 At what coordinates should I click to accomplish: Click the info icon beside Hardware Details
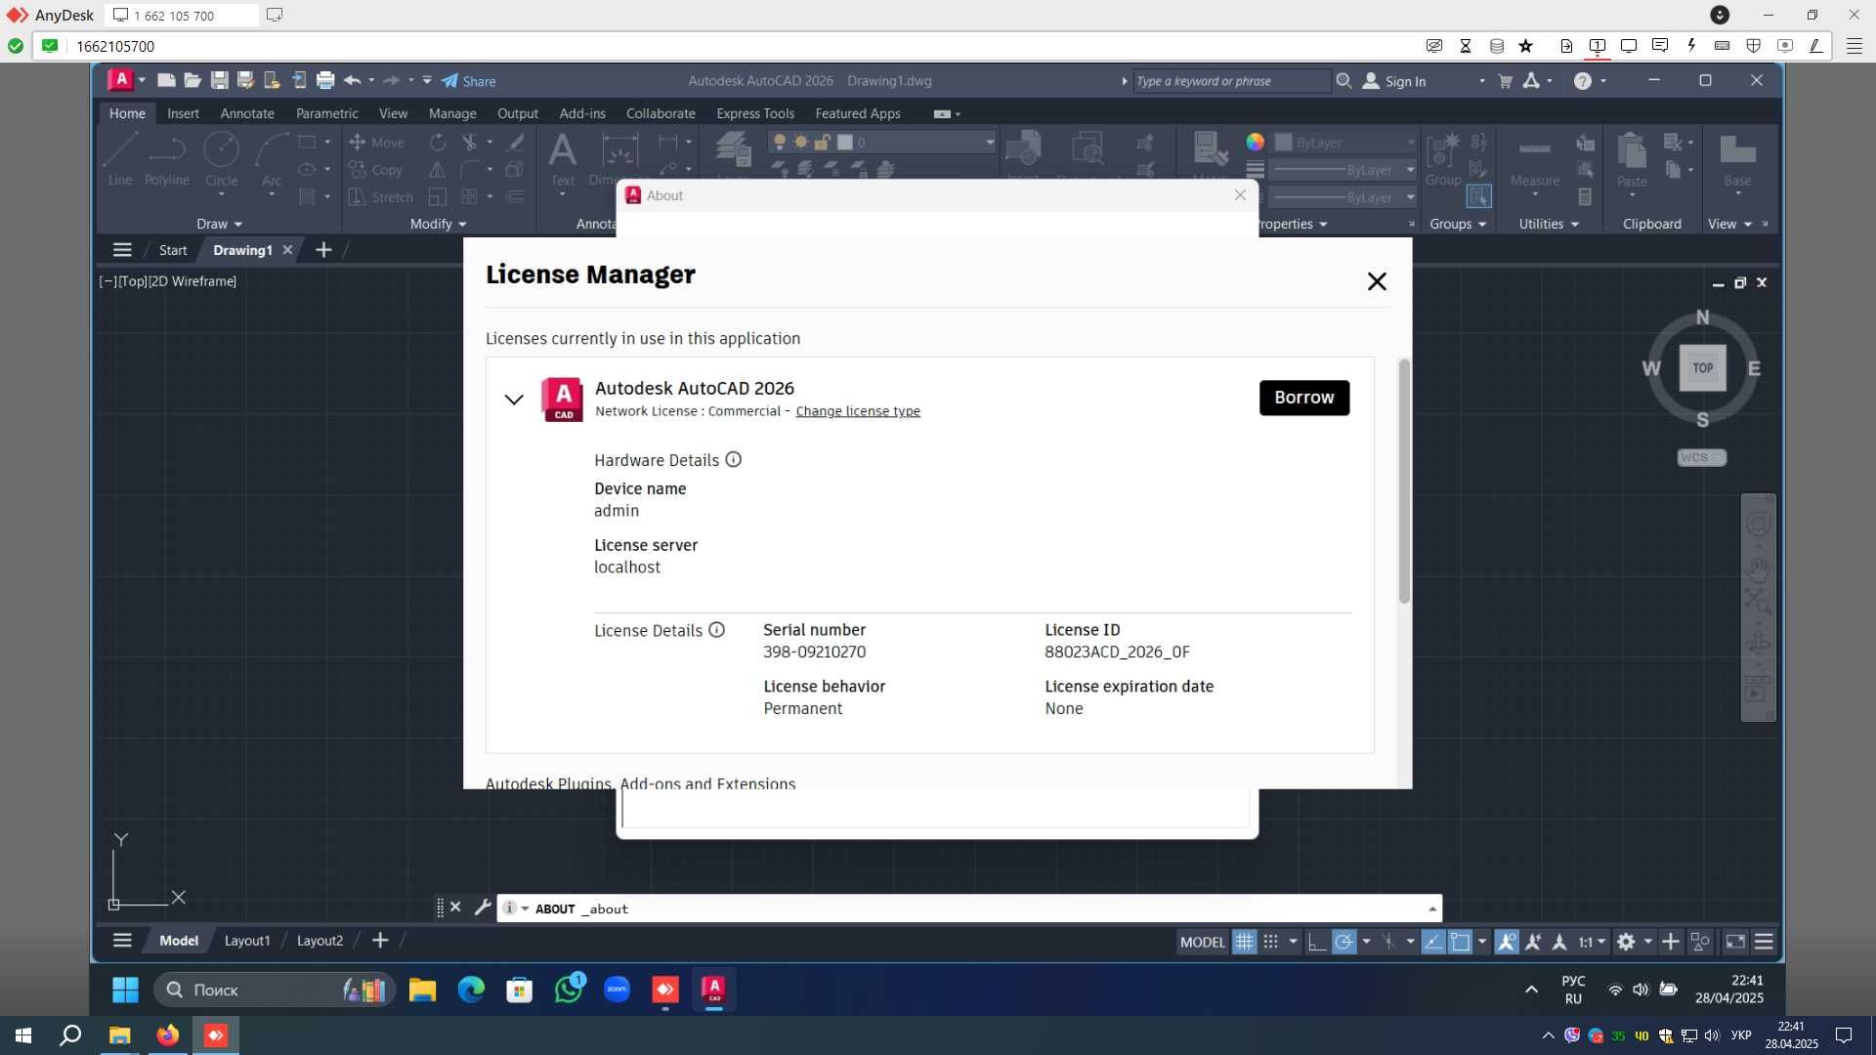pyautogui.click(x=734, y=459)
